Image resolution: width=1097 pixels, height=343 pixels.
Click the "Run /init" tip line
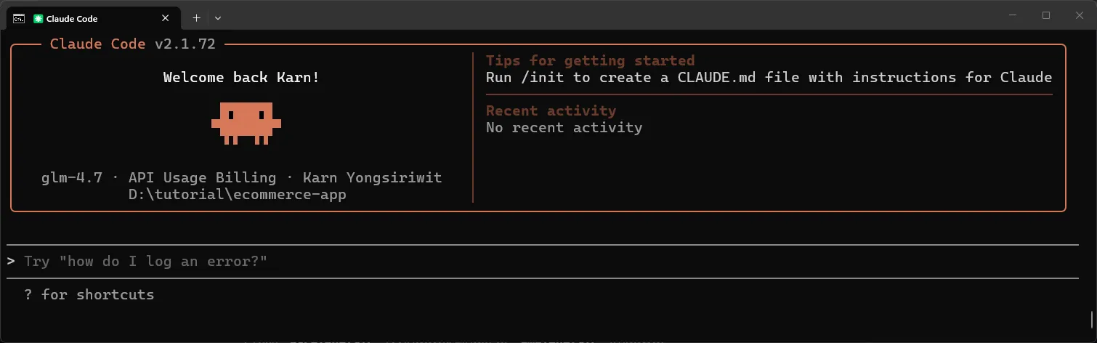(769, 77)
